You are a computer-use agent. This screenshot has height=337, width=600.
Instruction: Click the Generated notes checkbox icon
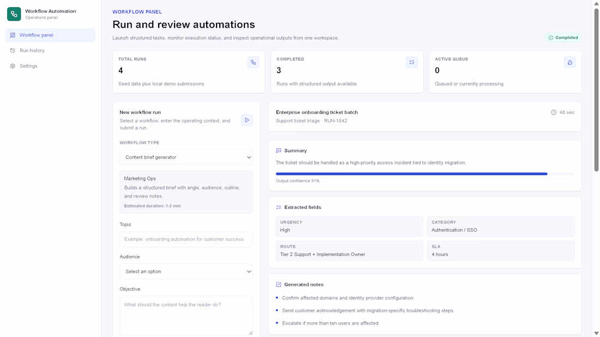(279, 285)
